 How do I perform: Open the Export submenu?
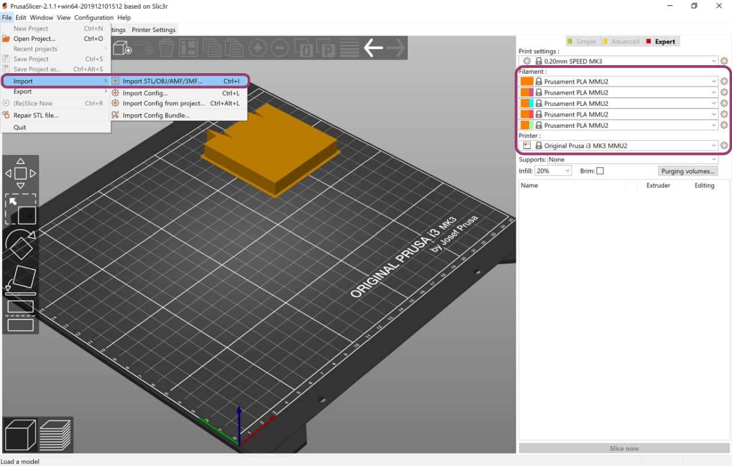tap(55, 91)
